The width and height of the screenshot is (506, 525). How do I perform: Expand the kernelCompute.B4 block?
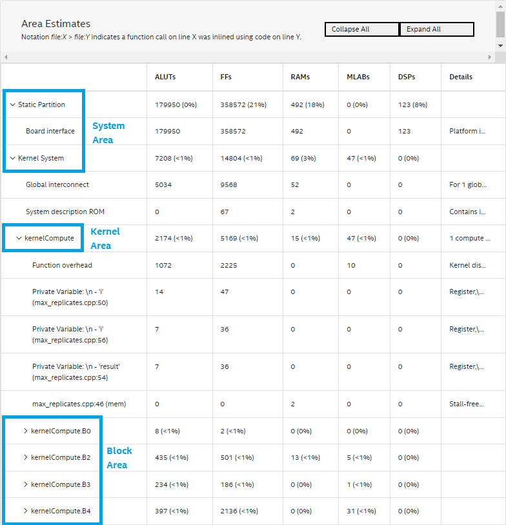pos(25,511)
